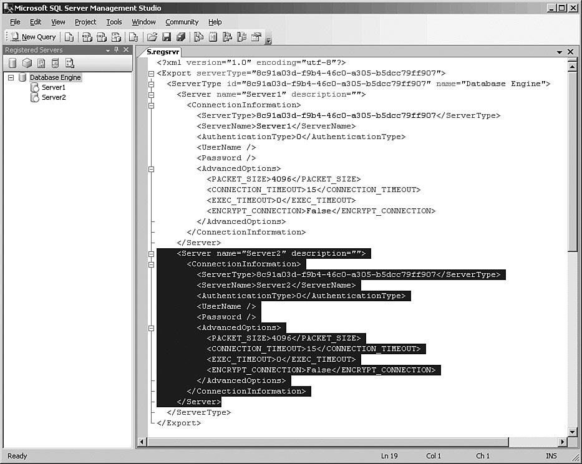Minimize the Management Studio window
The height and width of the screenshot is (464, 582).
(x=552, y=7)
